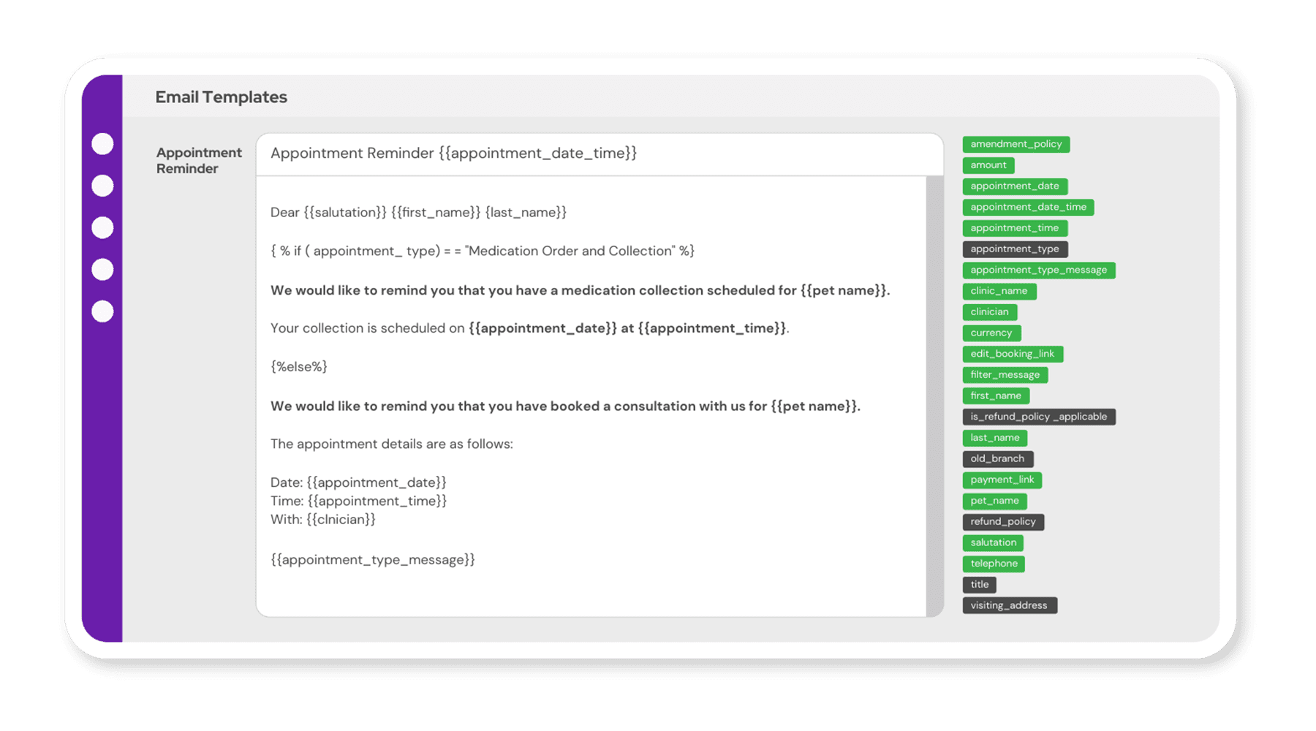This screenshot has width=1316, height=731.
Task: Insert the amount variable tag
Action: coord(988,165)
